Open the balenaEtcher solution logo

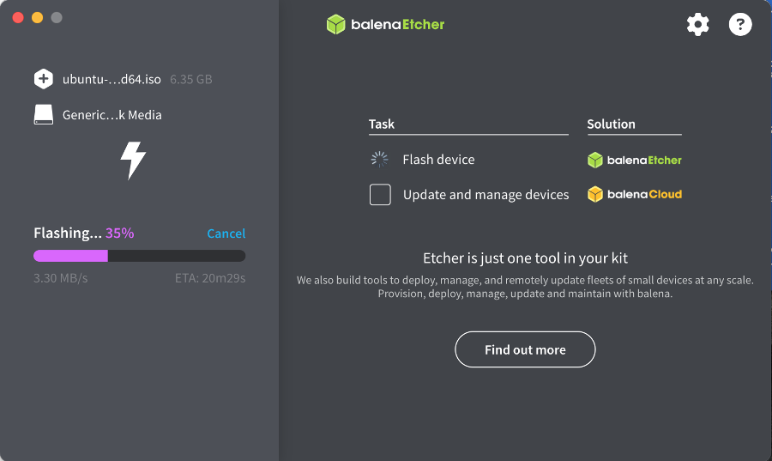(x=634, y=160)
